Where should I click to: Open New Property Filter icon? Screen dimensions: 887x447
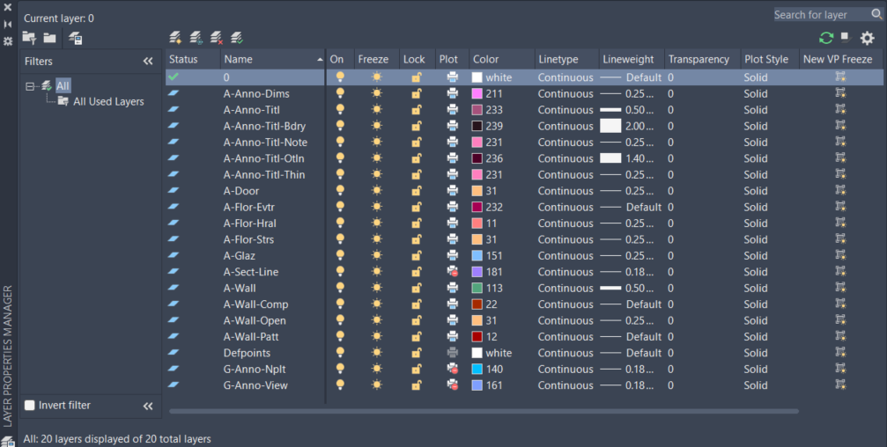tap(29, 38)
